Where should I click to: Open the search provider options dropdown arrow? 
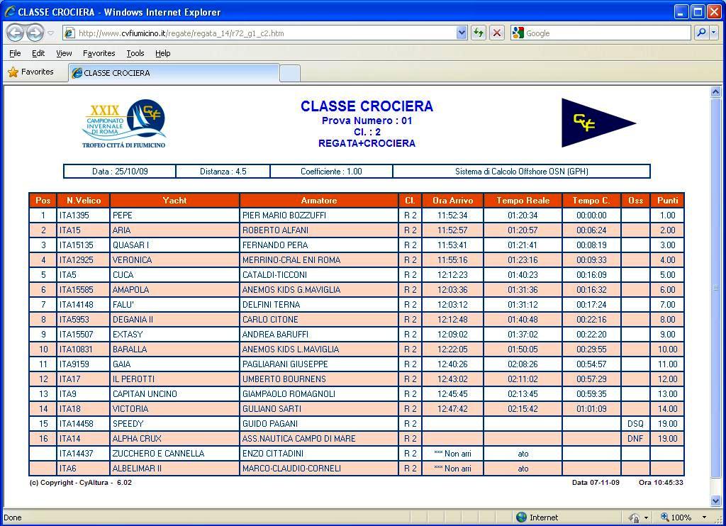pos(713,33)
